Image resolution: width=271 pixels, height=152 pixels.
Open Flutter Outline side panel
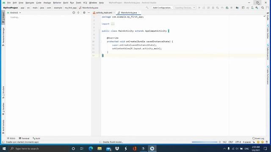[x=268, y=32]
